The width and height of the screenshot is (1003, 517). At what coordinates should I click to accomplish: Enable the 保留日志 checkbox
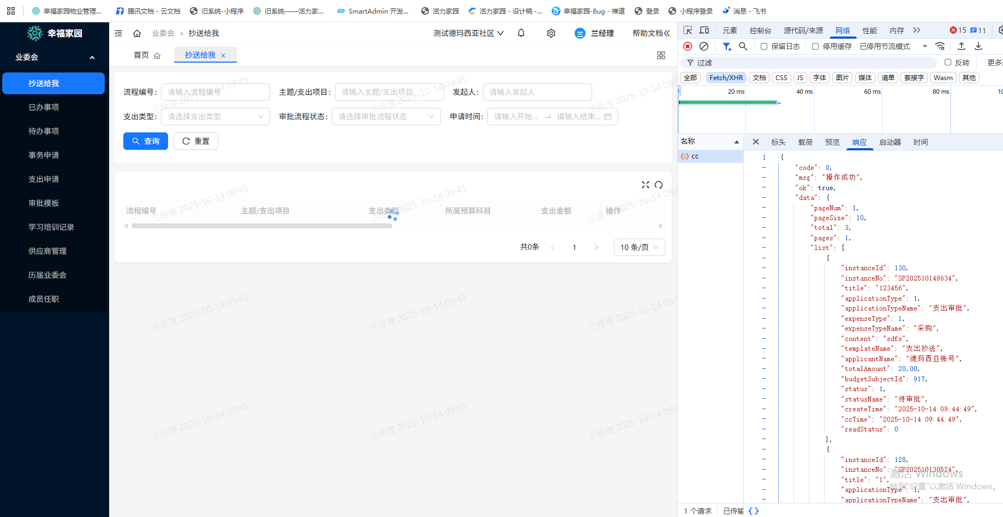(x=763, y=46)
